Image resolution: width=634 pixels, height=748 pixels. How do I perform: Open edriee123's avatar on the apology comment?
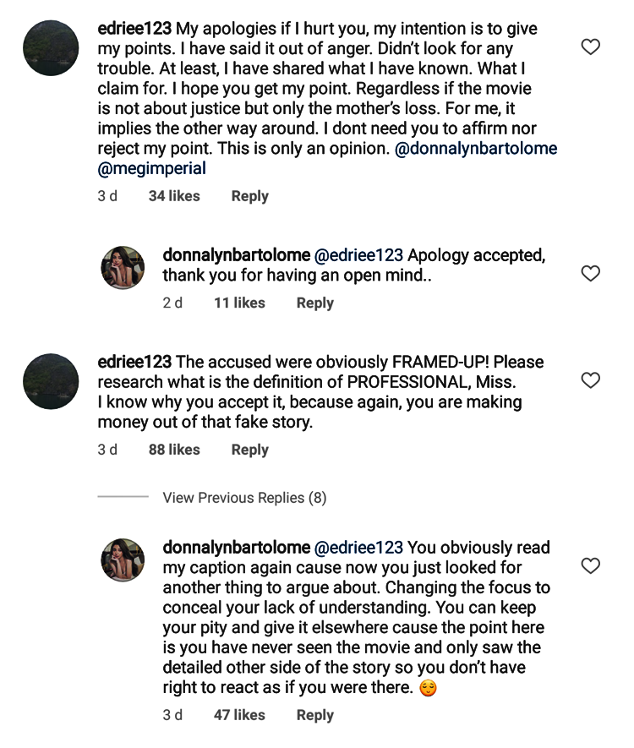(51, 47)
